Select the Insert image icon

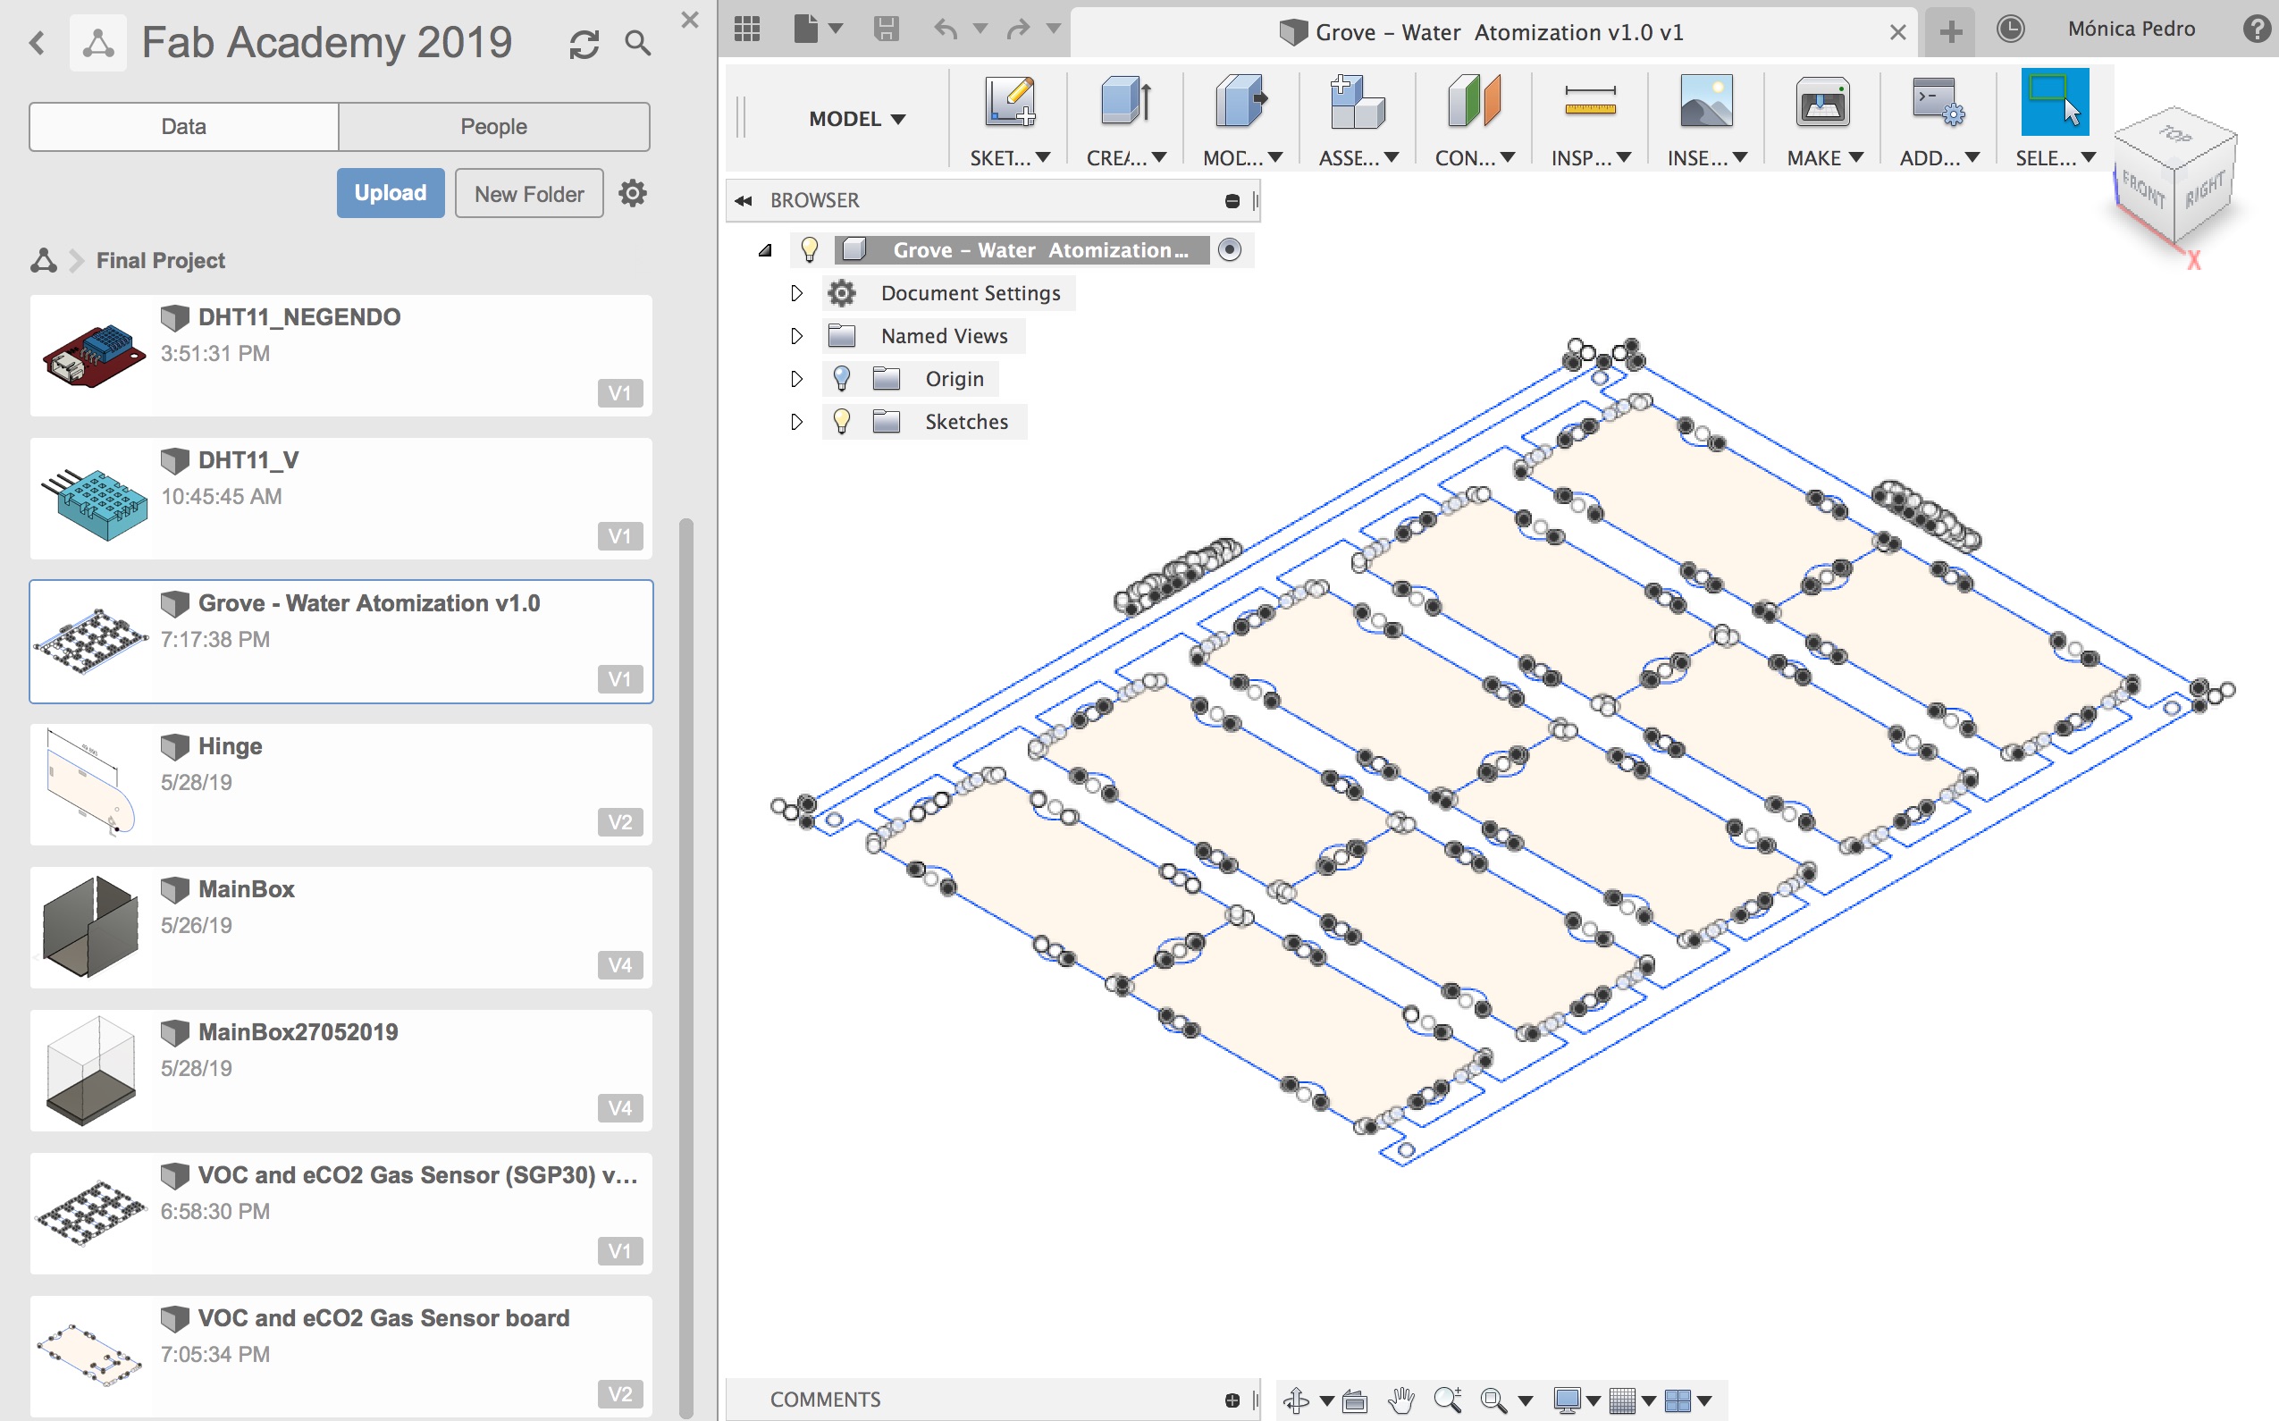point(1706,102)
